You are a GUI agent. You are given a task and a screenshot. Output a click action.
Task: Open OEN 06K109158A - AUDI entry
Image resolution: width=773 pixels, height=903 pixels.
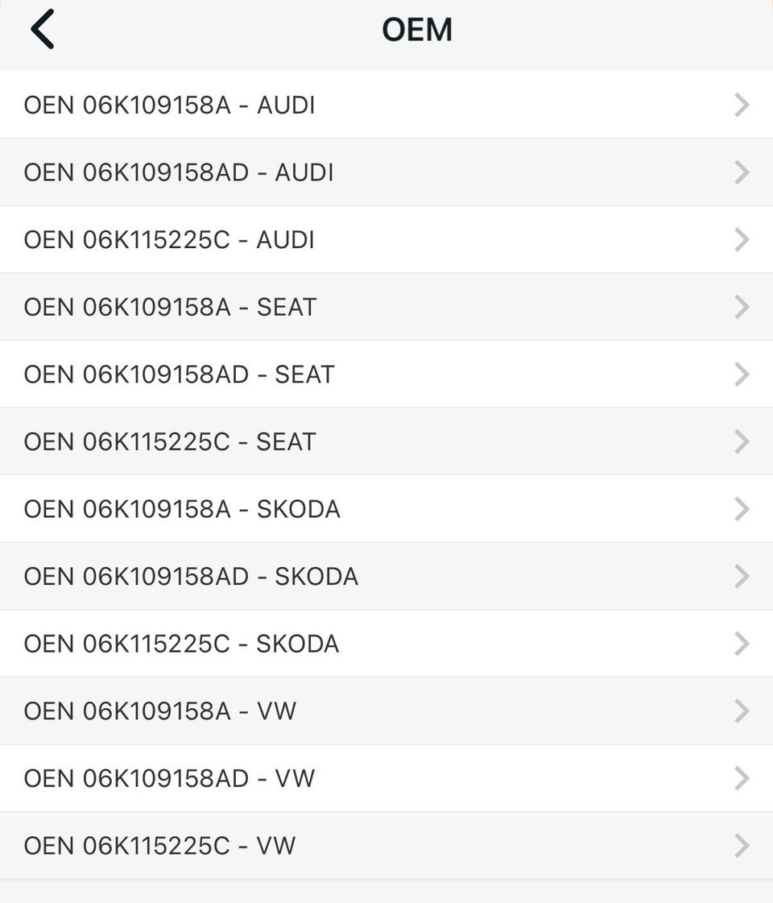click(169, 106)
